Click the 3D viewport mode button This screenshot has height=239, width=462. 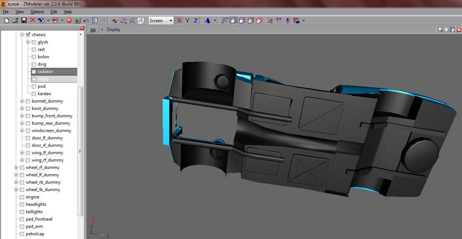[x=93, y=30]
